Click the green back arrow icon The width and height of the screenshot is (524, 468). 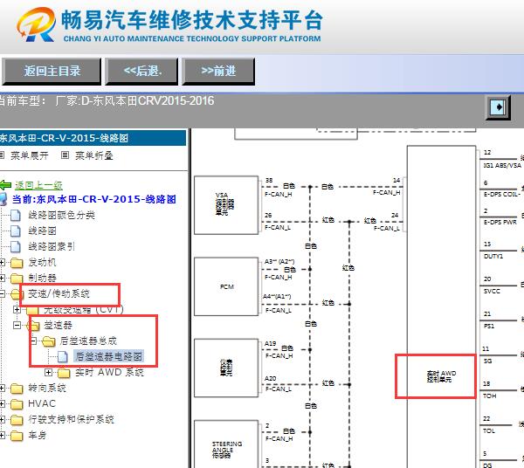[6, 185]
